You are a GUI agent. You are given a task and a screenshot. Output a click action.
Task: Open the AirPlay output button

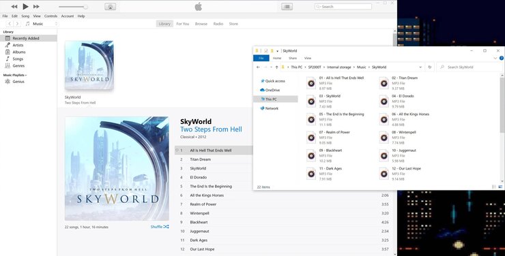point(110,7)
